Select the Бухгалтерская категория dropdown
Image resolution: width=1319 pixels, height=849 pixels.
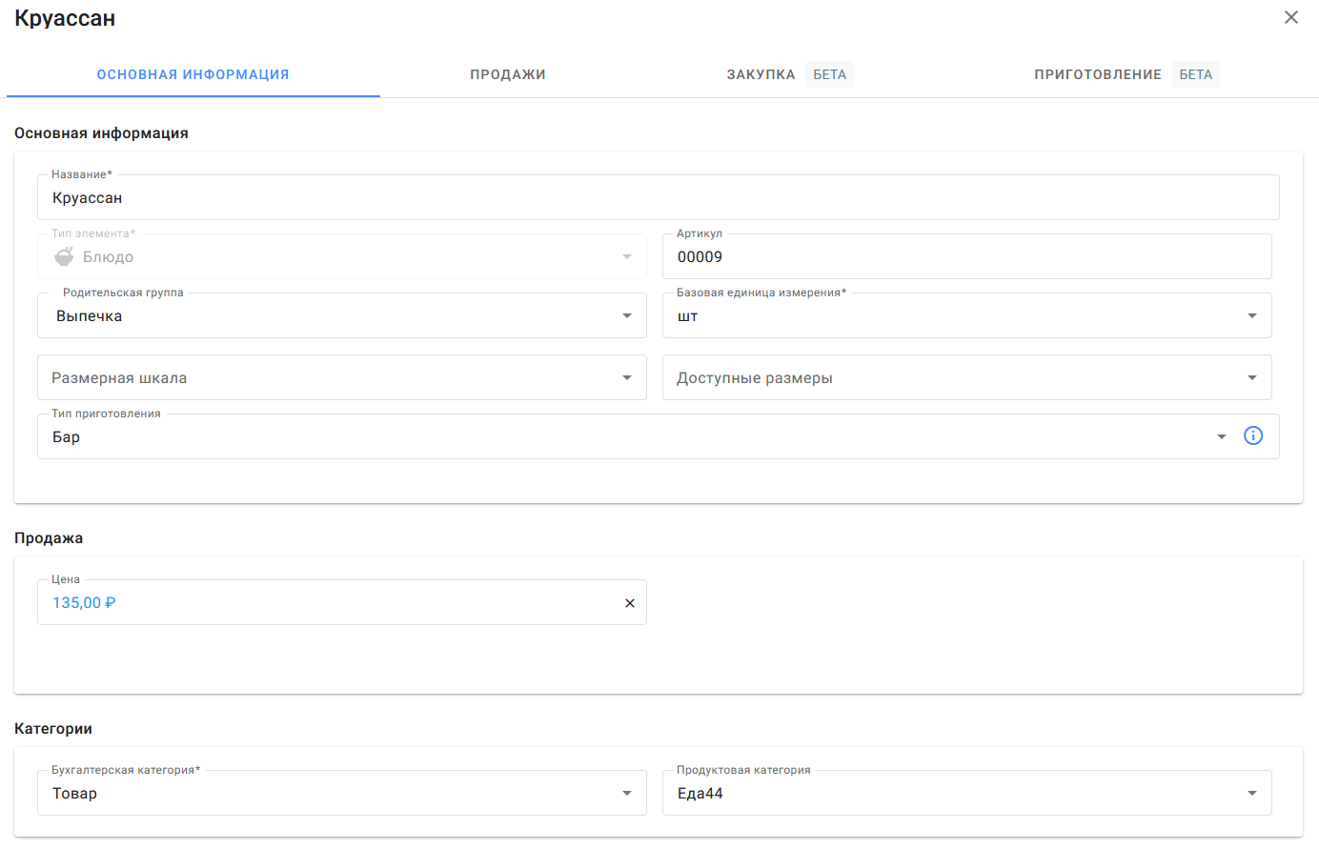[626, 793]
